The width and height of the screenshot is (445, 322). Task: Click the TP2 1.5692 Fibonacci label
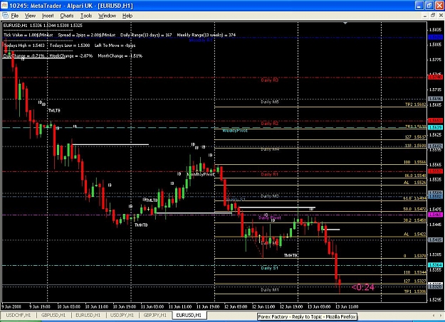click(x=416, y=104)
